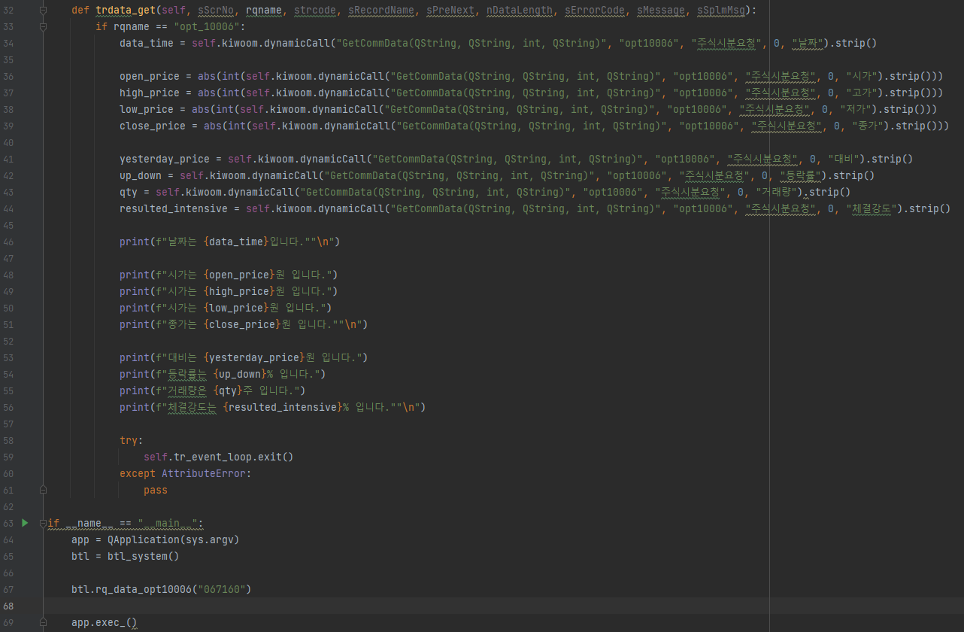
Task: Click the "__main__" string on line 63
Action: pos(168,523)
